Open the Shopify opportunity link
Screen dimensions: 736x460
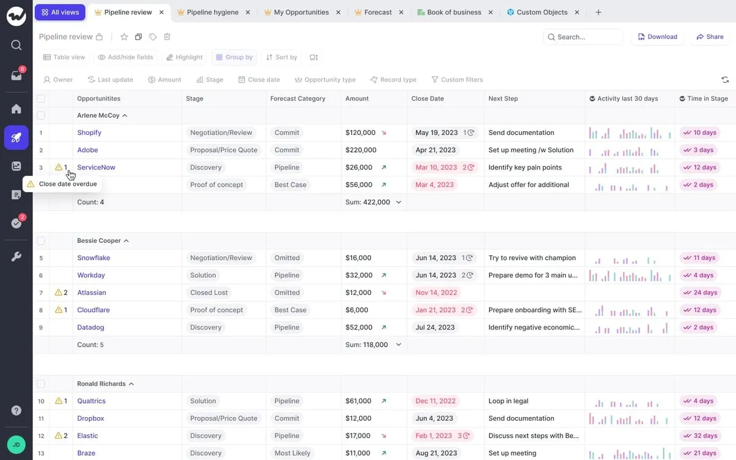coord(89,132)
